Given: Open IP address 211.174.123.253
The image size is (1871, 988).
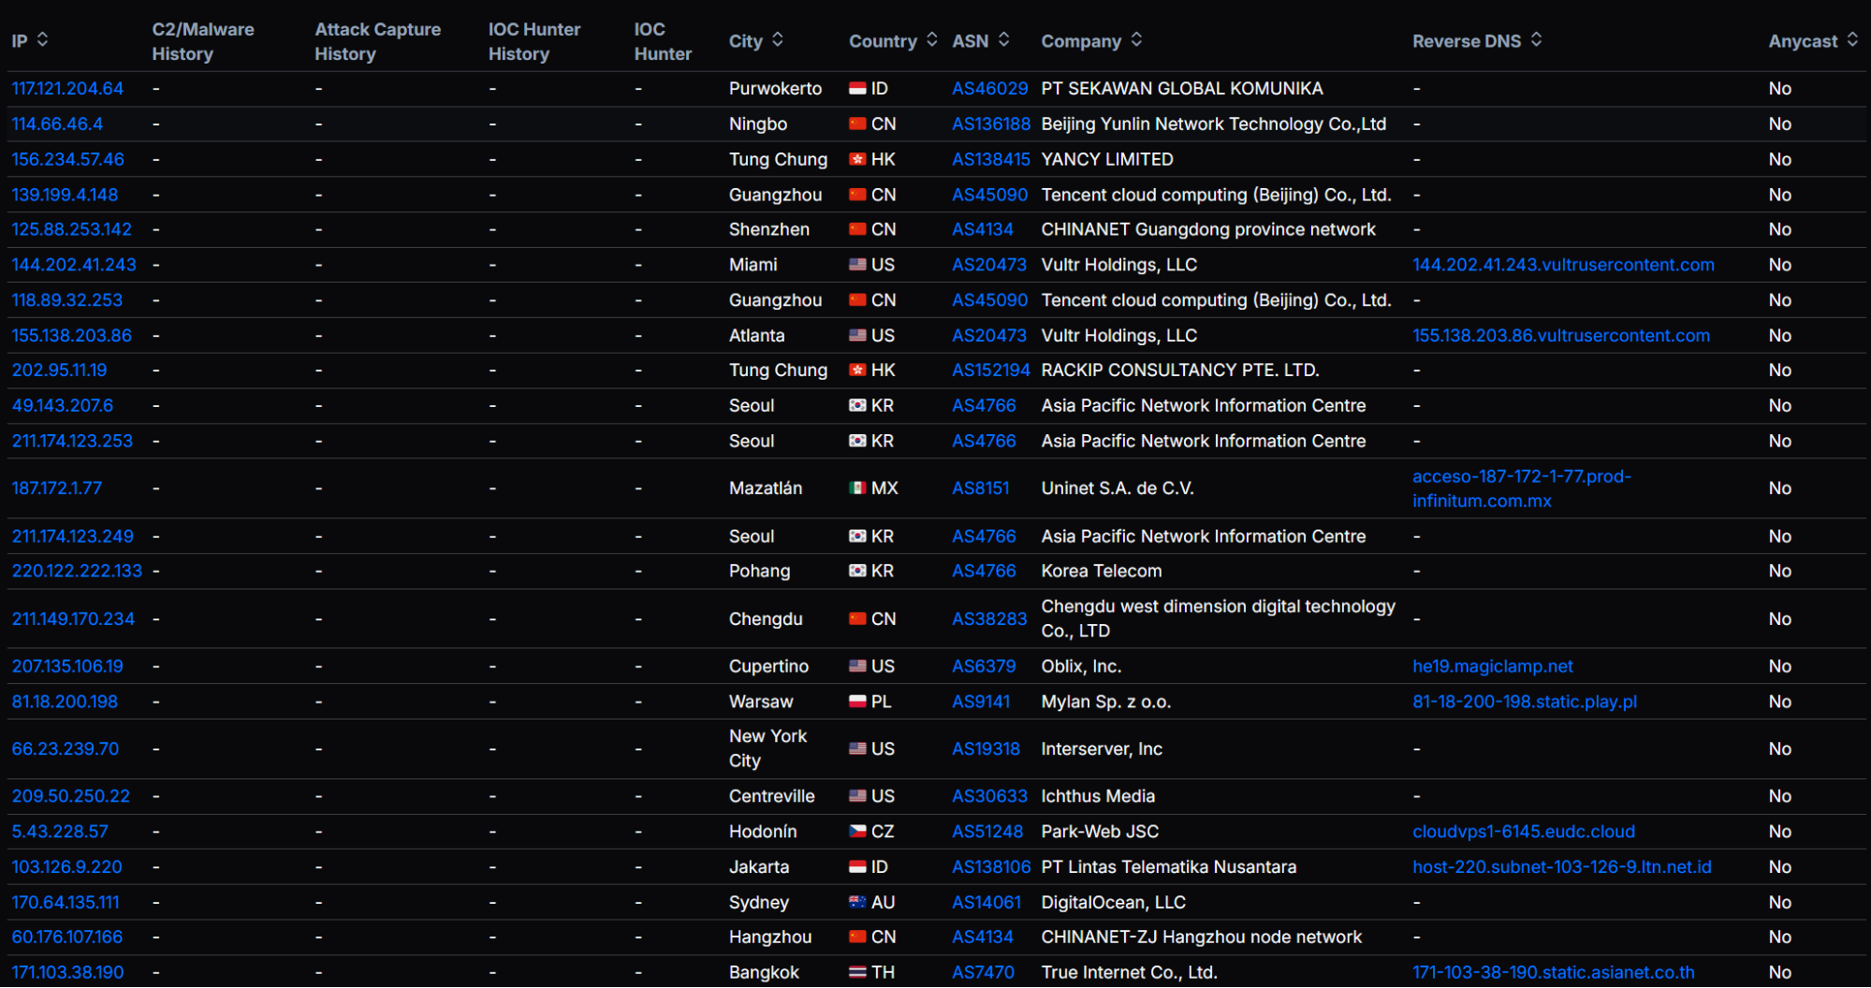Looking at the screenshot, I should tap(72, 442).
